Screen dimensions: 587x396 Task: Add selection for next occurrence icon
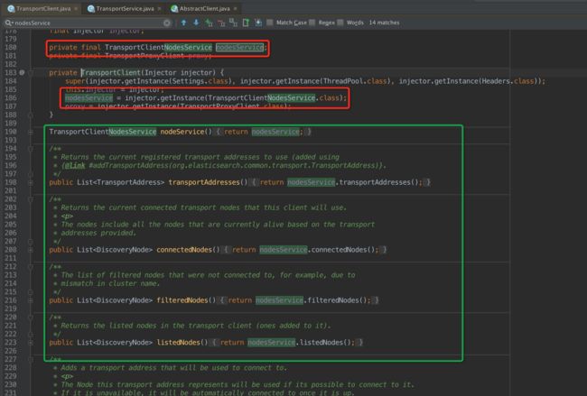point(209,23)
